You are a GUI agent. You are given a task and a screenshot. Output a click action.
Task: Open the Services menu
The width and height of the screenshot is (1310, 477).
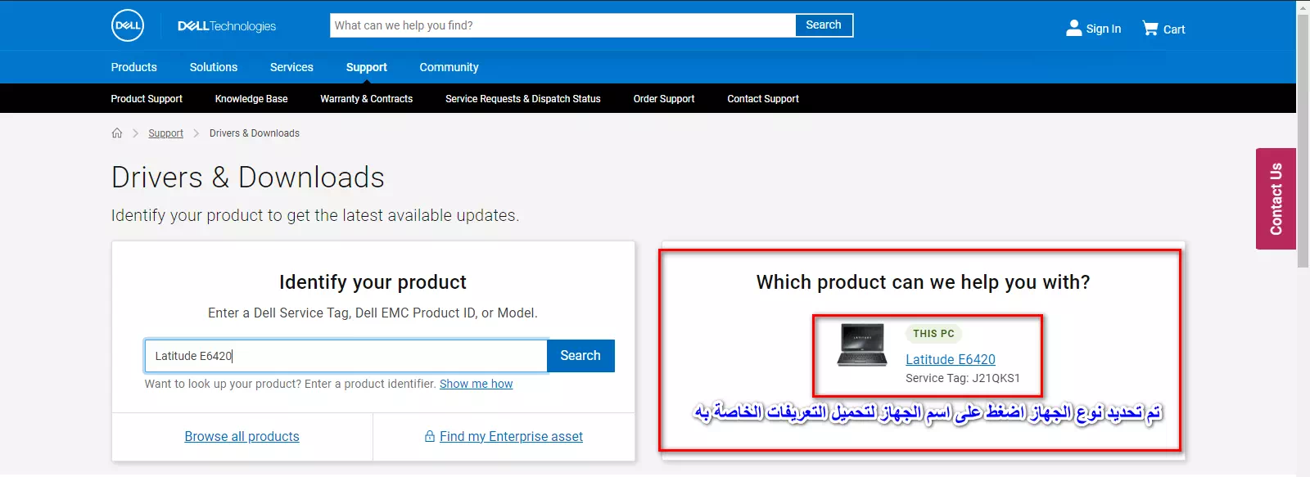coord(291,67)
